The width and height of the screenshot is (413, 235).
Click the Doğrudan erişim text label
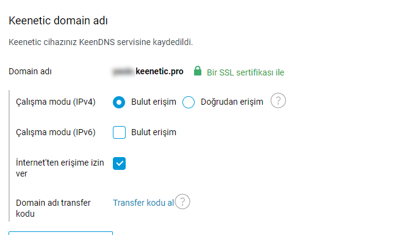click(232, 102)
